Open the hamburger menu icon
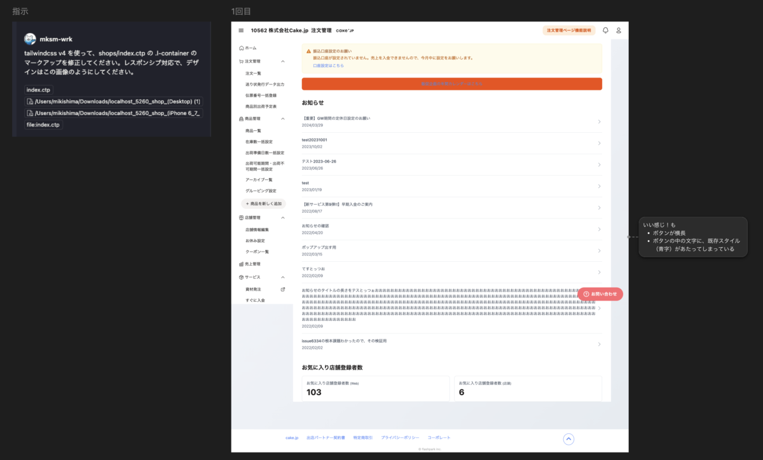The width and height of the screenshot is (763, 460). 241,30
